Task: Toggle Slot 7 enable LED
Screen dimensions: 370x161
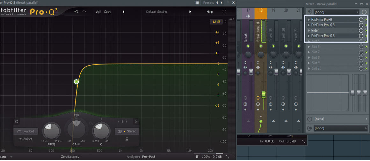Action: click(366, 52)
